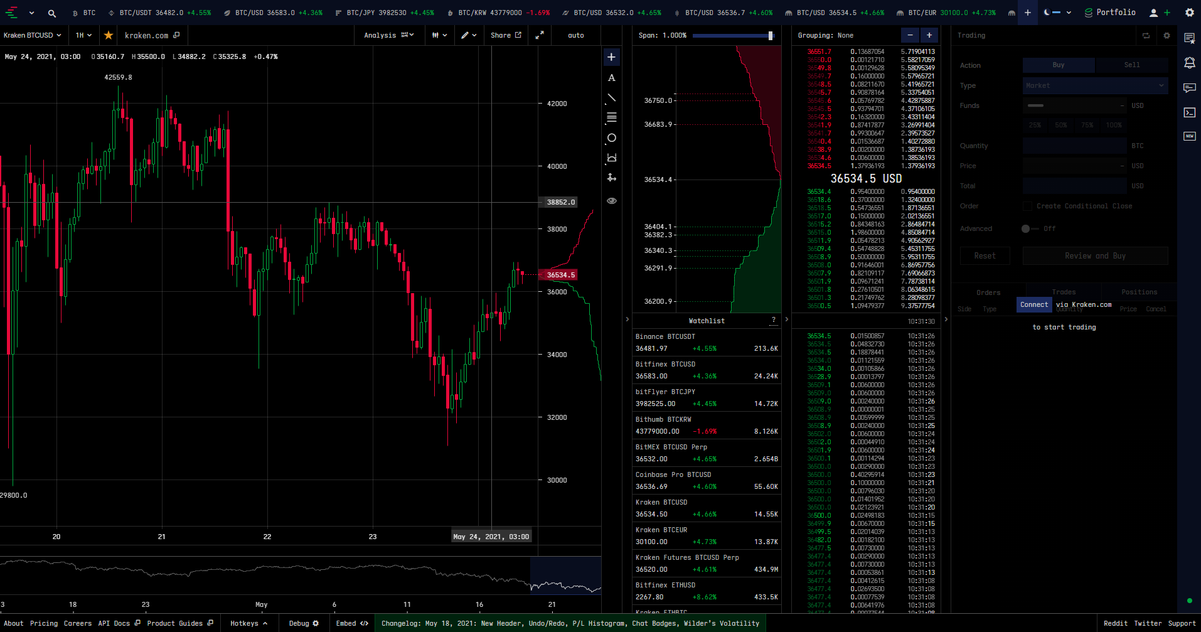Increase order book grouping with plus

click(929, 35)
